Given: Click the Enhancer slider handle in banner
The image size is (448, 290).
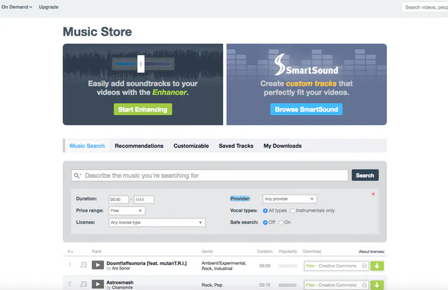Looking at the screenshot, I should pyautogui.click(x=141, y=63).
